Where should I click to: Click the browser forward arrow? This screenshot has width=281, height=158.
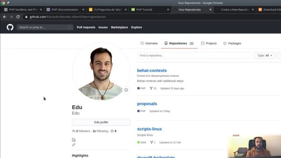[x=11, y=17]
